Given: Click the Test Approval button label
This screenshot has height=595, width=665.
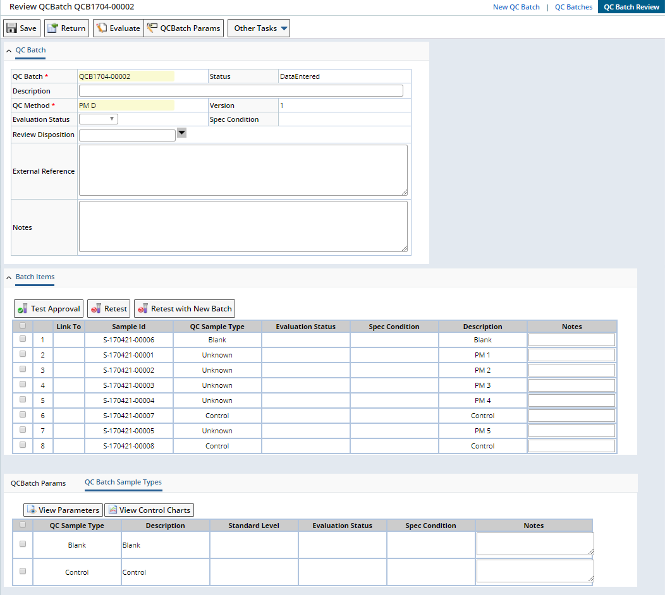Looking at the screenshot, I should (x=55, y=309).
